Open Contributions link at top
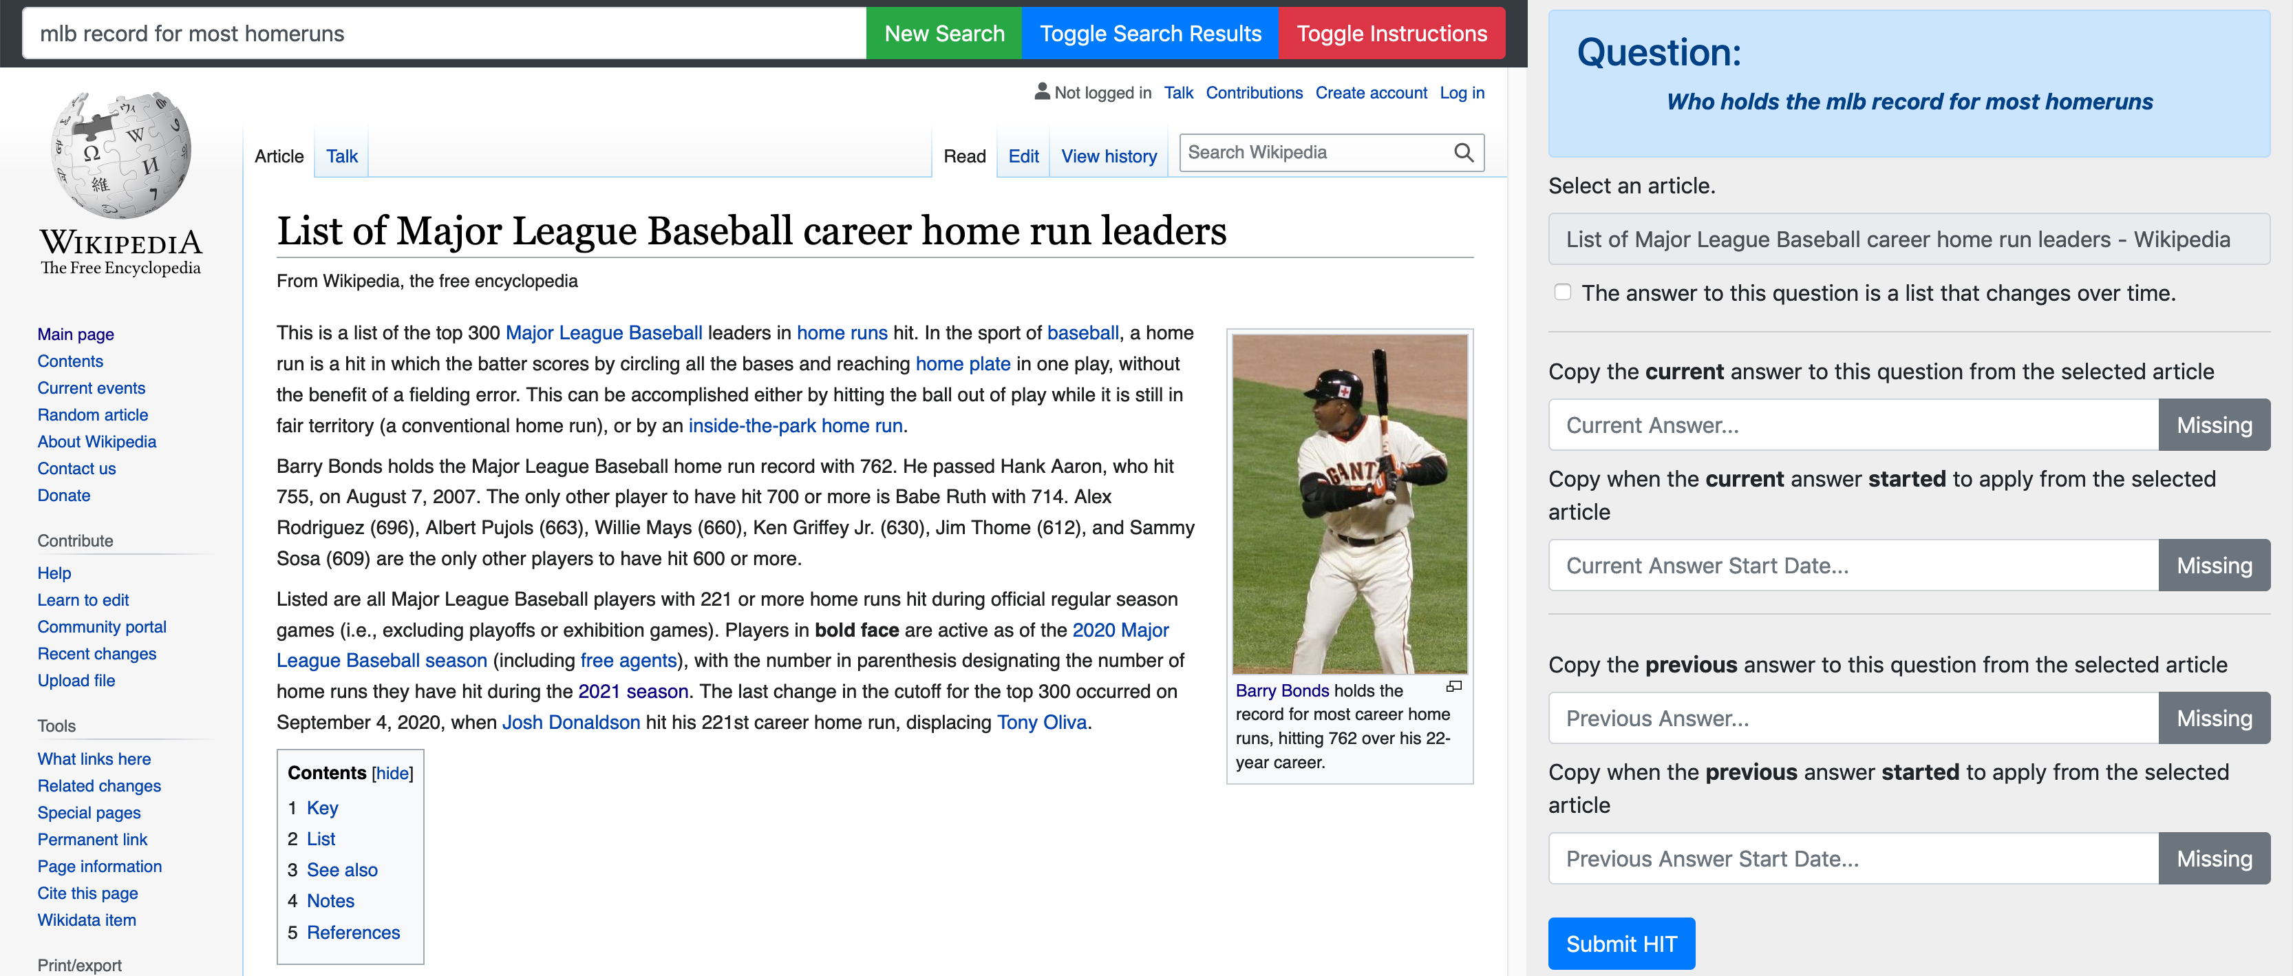Image resolution: width=2293 pixels, height=976 pixels. [1253, 93]
